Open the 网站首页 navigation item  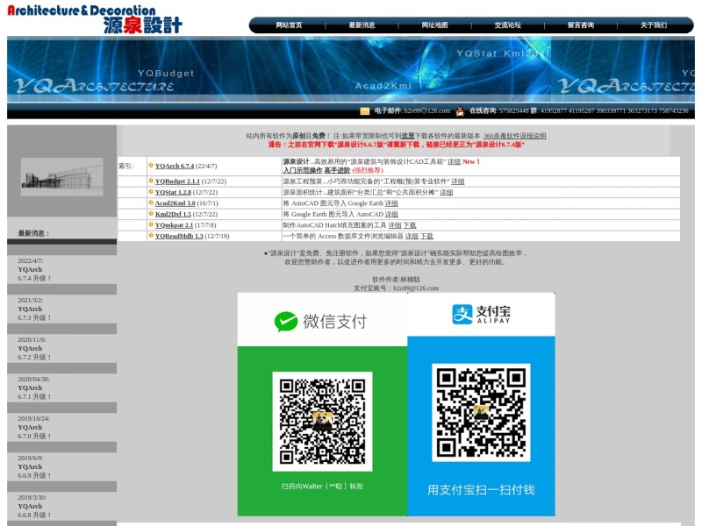(x=289, y=25)
